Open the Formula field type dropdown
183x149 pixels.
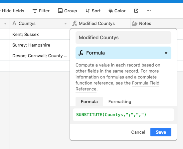(x=123, y=53)
